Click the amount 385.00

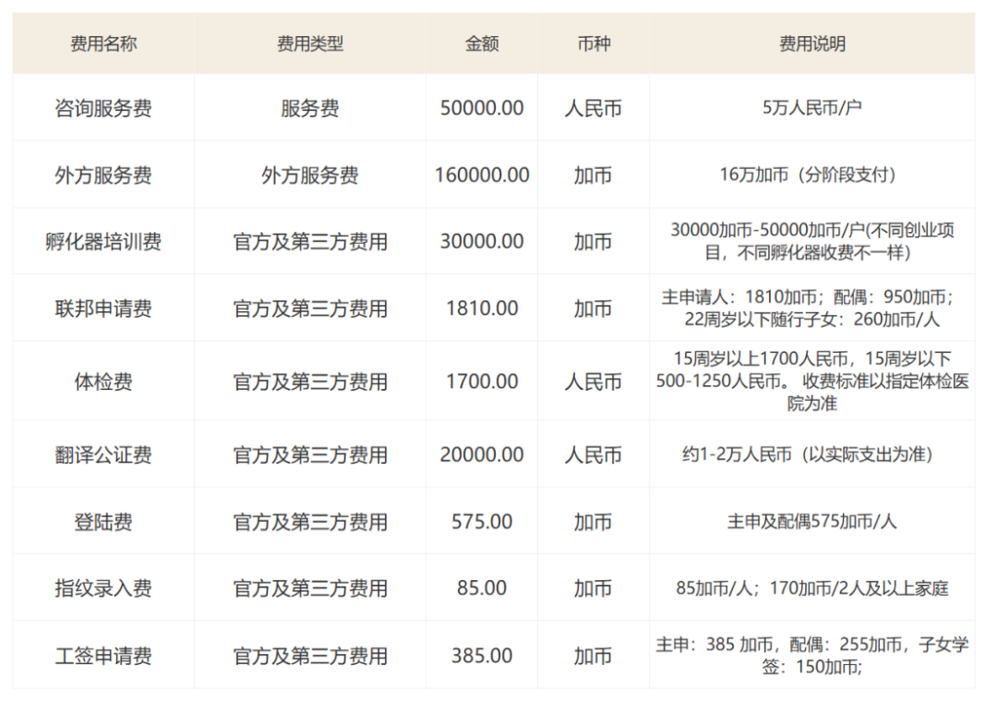[x=481, y=656]
